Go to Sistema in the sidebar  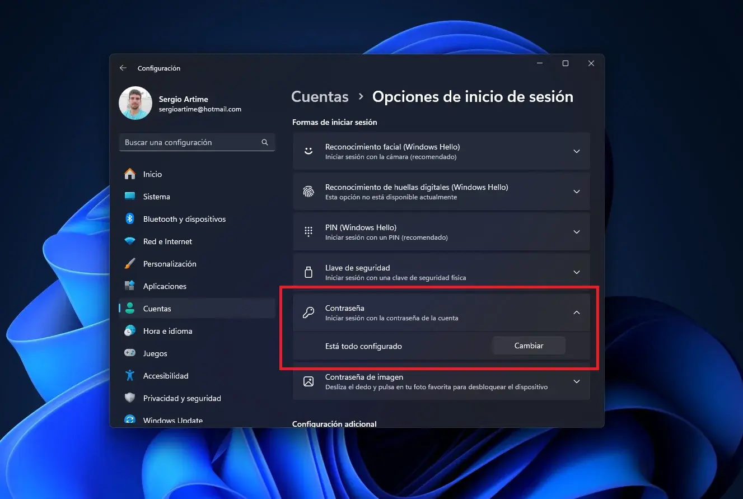click(x=156, y=197)
